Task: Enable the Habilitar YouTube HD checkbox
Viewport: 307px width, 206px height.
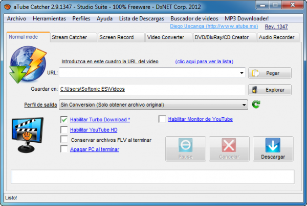Action: point(64,130)
